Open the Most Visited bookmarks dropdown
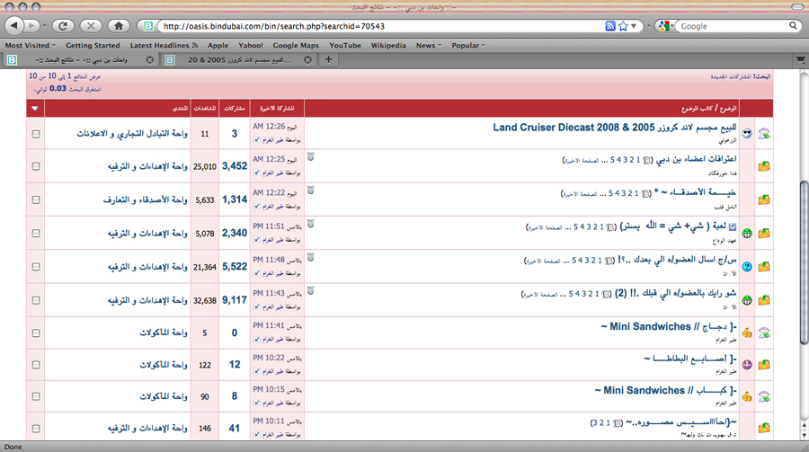Viewport: 809px width, 452px height. (x=31, y=45)
